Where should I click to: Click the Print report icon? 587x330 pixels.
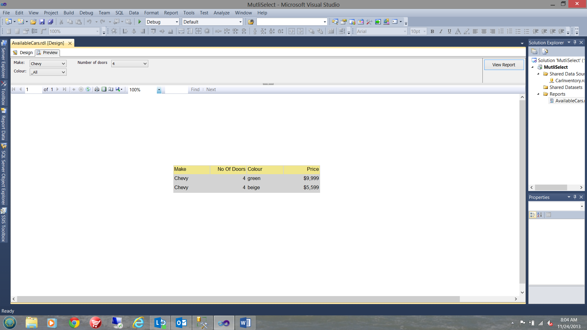(97, 90)
